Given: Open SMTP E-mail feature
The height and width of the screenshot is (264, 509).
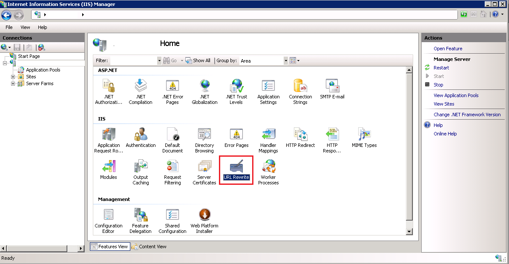Looking at the screenshot, I should click(332, 89).
